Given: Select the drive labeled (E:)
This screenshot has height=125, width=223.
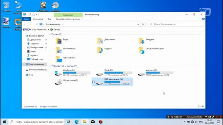Looking at the screenshot, I should coord(155,73).
